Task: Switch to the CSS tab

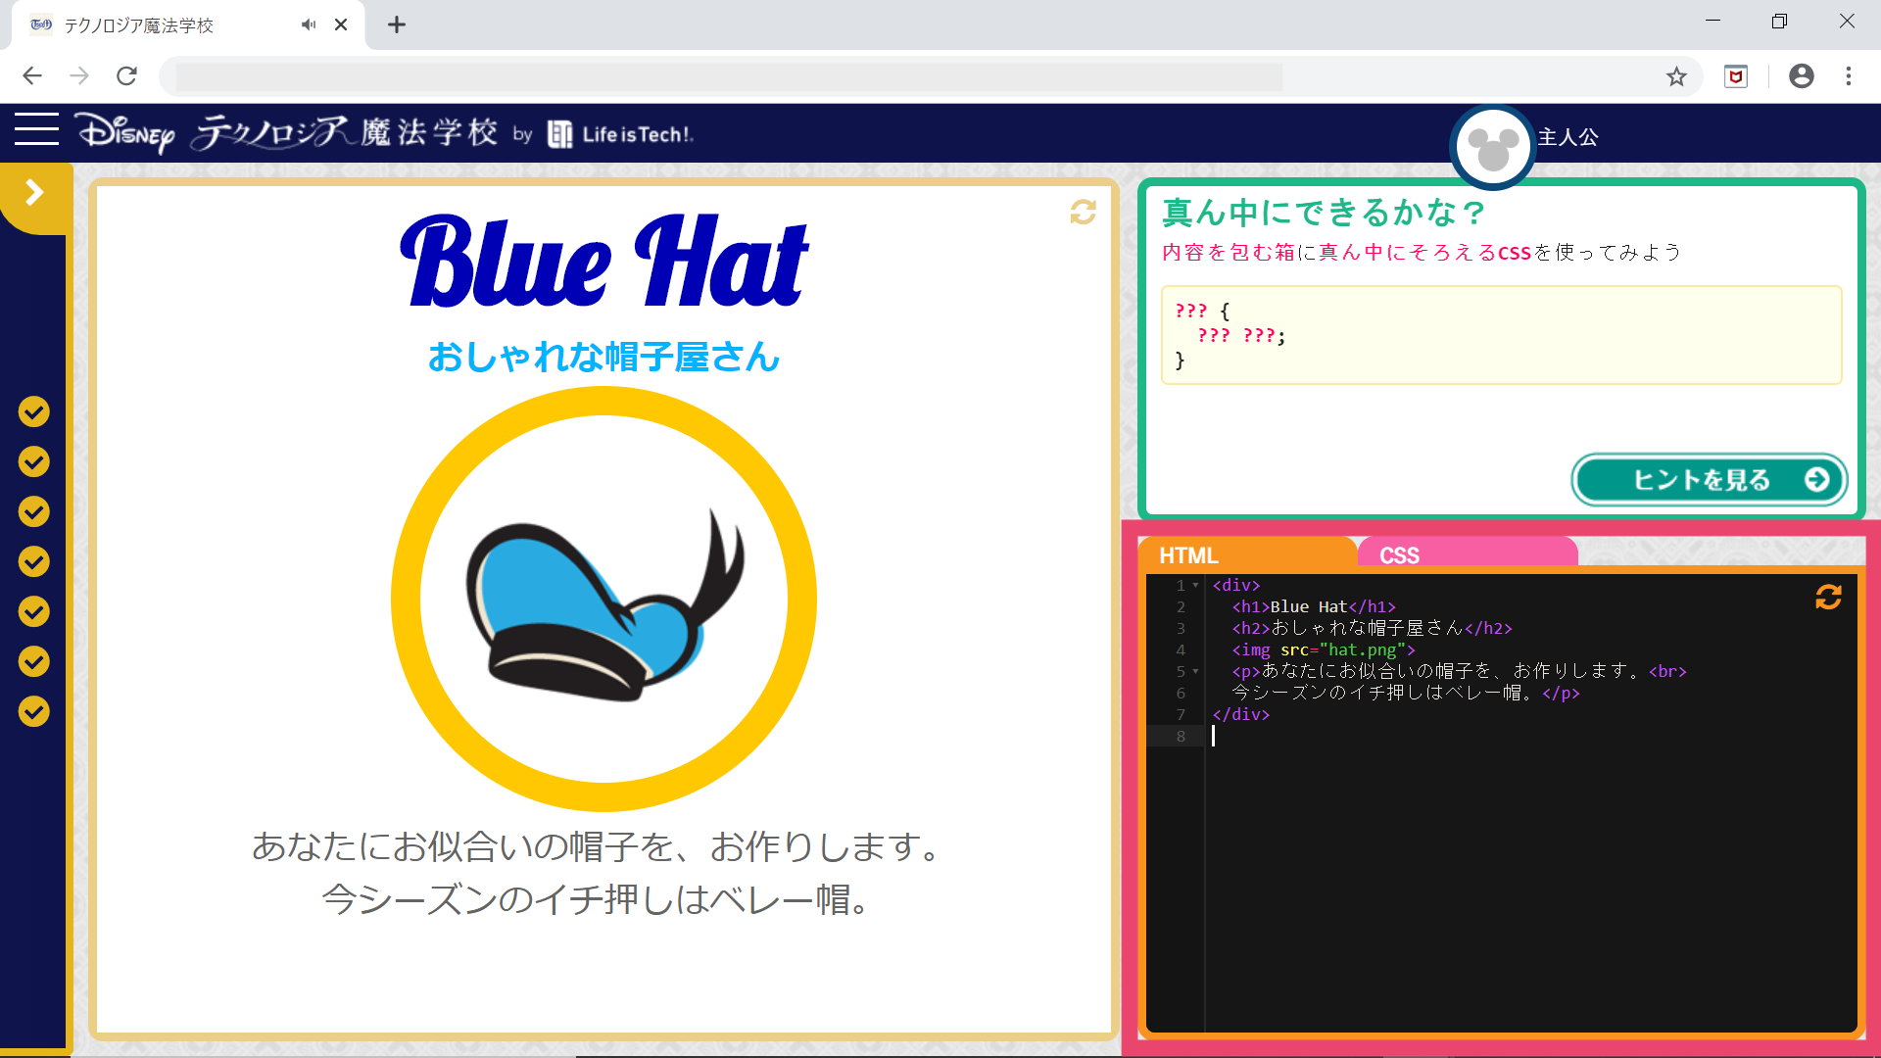Action: point(1467,554)
